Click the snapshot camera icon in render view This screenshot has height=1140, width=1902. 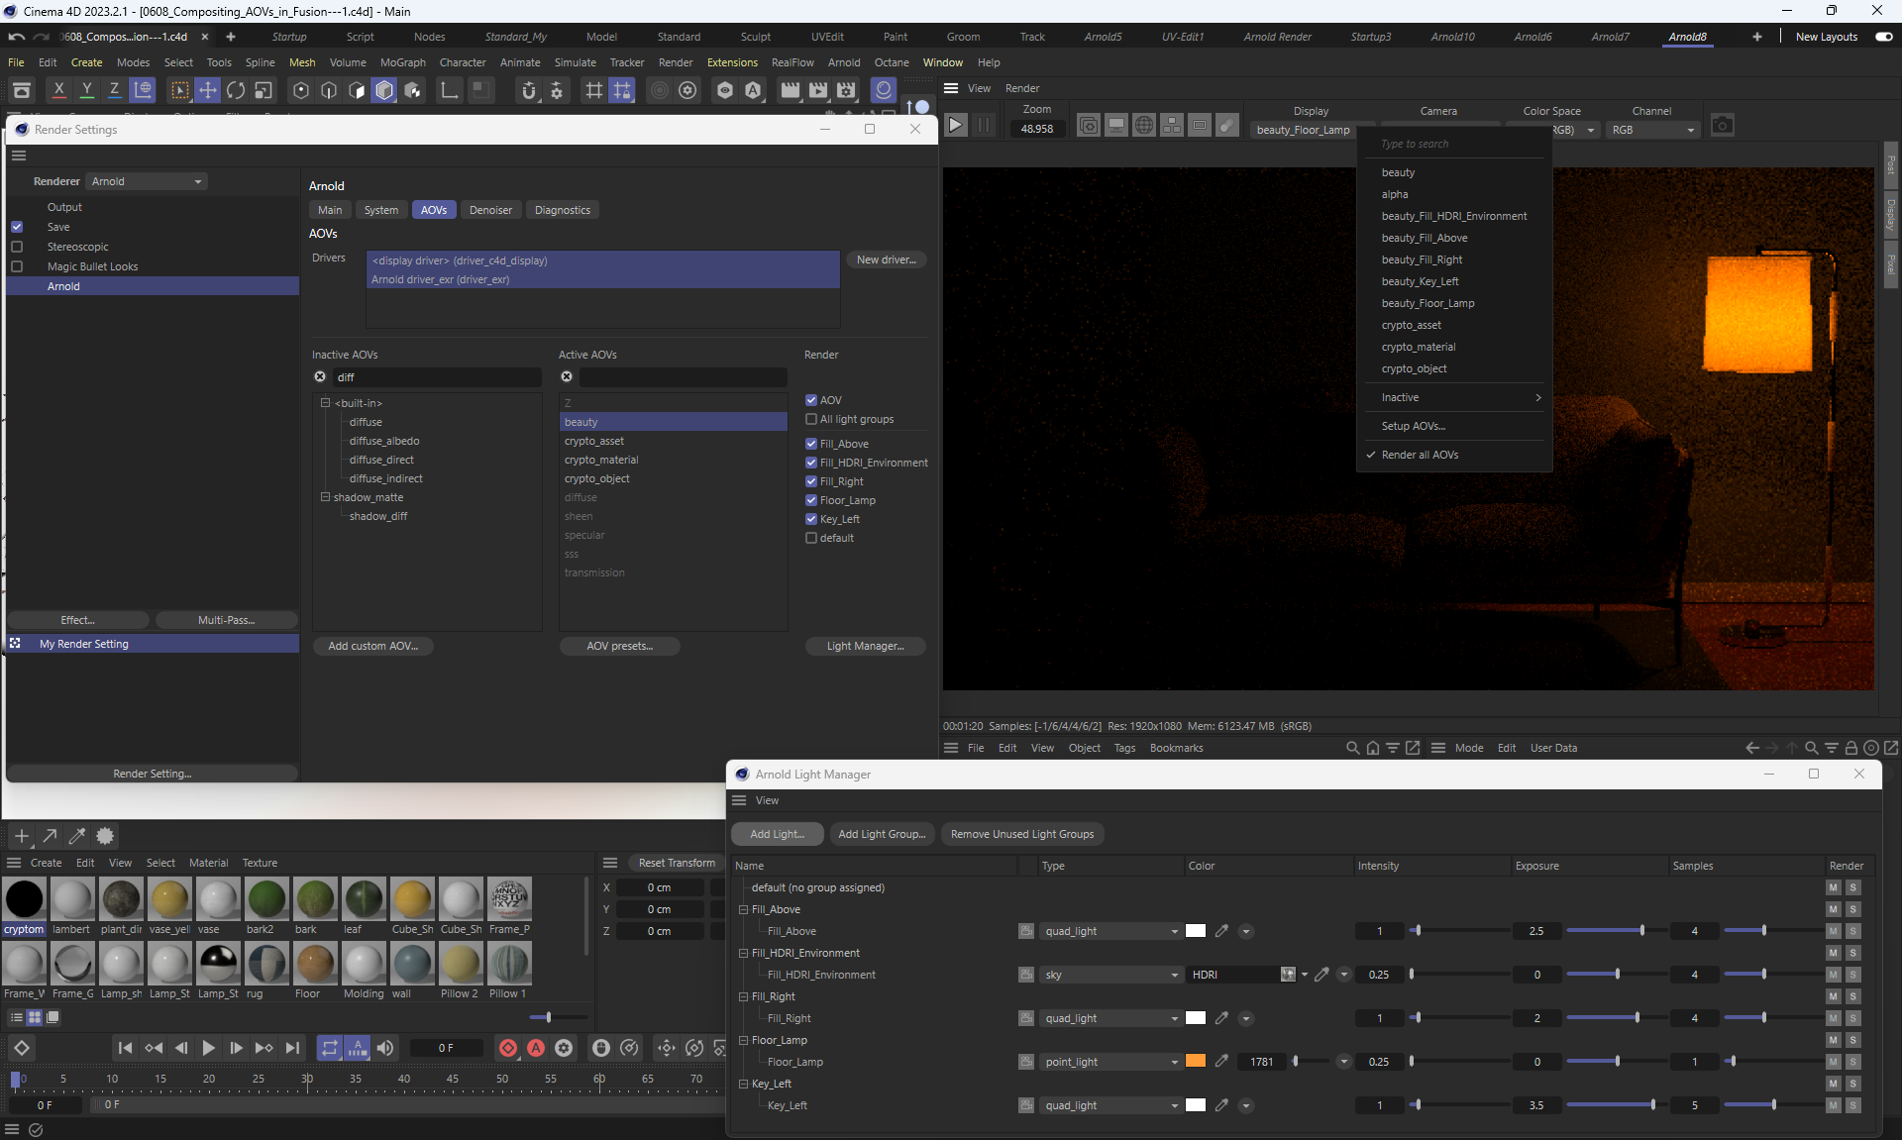point(1723,126)
